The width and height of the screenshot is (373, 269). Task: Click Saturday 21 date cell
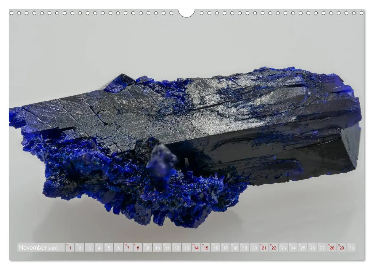click(264, 248)
